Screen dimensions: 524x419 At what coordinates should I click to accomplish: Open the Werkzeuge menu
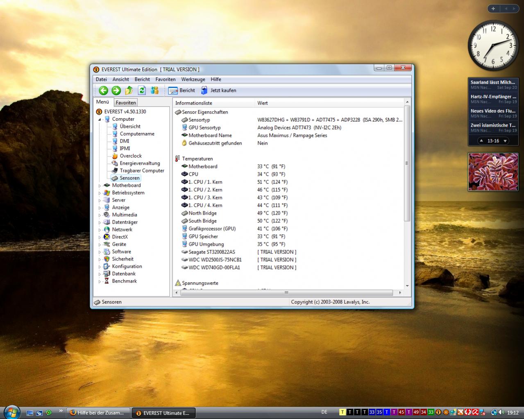click(193, 79)
